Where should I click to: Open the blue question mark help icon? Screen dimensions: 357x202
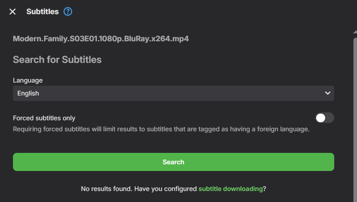point(68,12)
